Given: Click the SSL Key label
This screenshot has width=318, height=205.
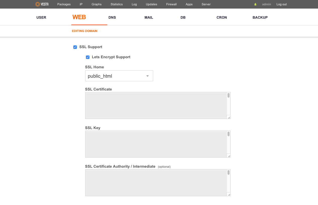Looking at the screenshot, I should click(x=93, y=128).
